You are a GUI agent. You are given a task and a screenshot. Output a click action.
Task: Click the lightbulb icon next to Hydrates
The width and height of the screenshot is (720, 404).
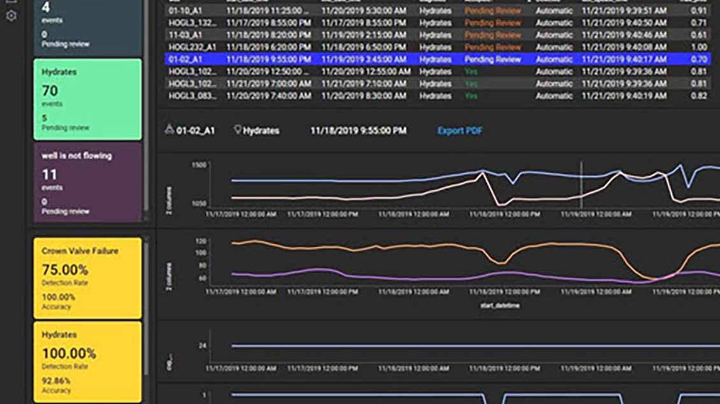pyautogui.click(x=238, y=130)
